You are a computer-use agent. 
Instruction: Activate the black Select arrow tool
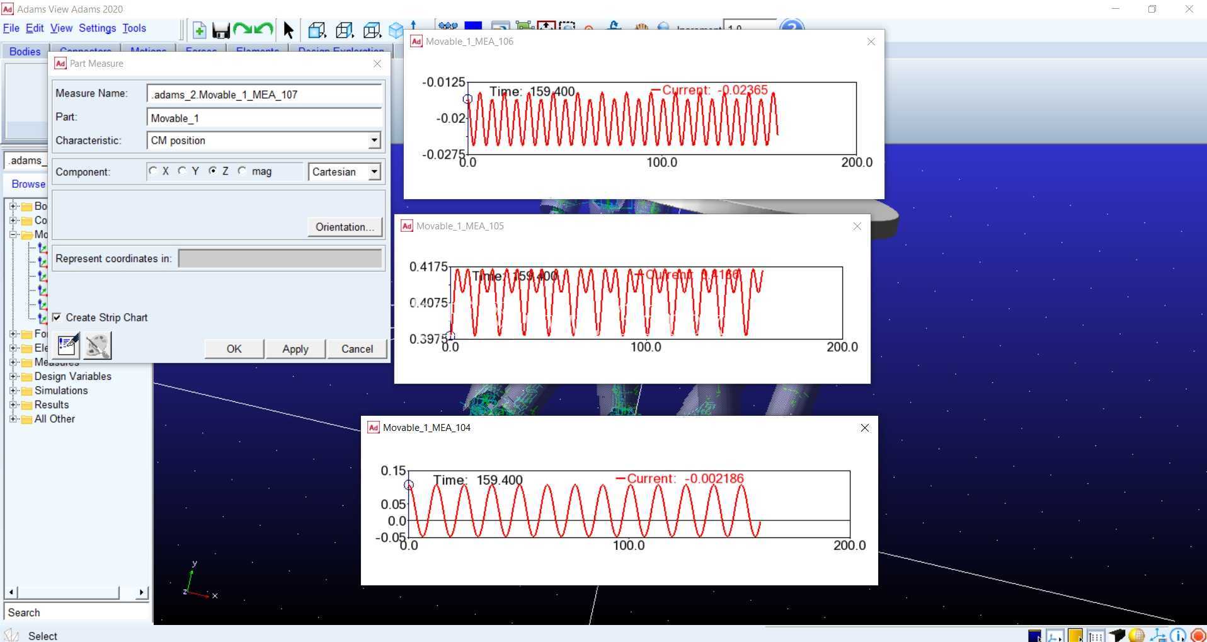point(289,30)
